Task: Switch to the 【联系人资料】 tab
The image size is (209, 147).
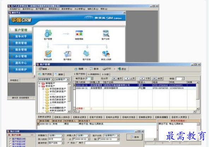Action: coord(62,117)
